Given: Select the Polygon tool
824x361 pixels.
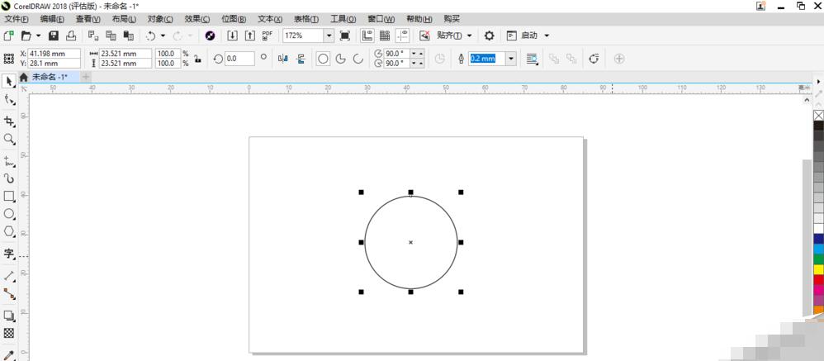Looking at the screenshot, I should pos(9,232).
